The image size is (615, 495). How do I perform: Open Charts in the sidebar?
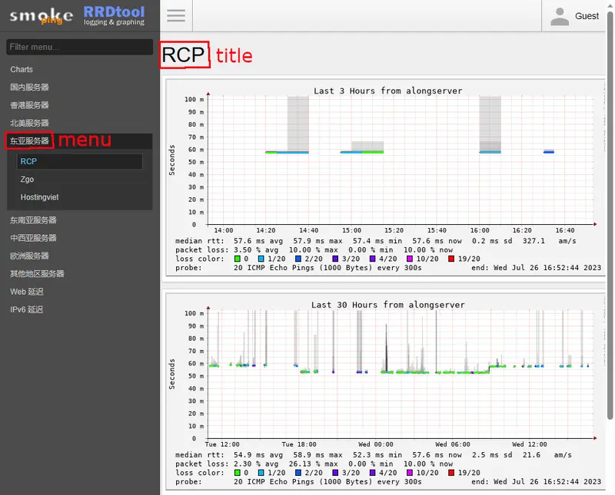pos(22,70)
